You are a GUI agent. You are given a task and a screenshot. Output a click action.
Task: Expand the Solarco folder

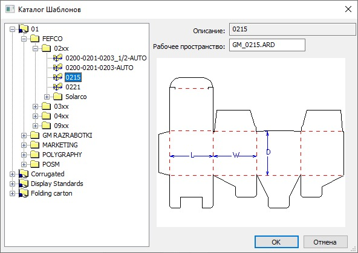click(47, 97)
